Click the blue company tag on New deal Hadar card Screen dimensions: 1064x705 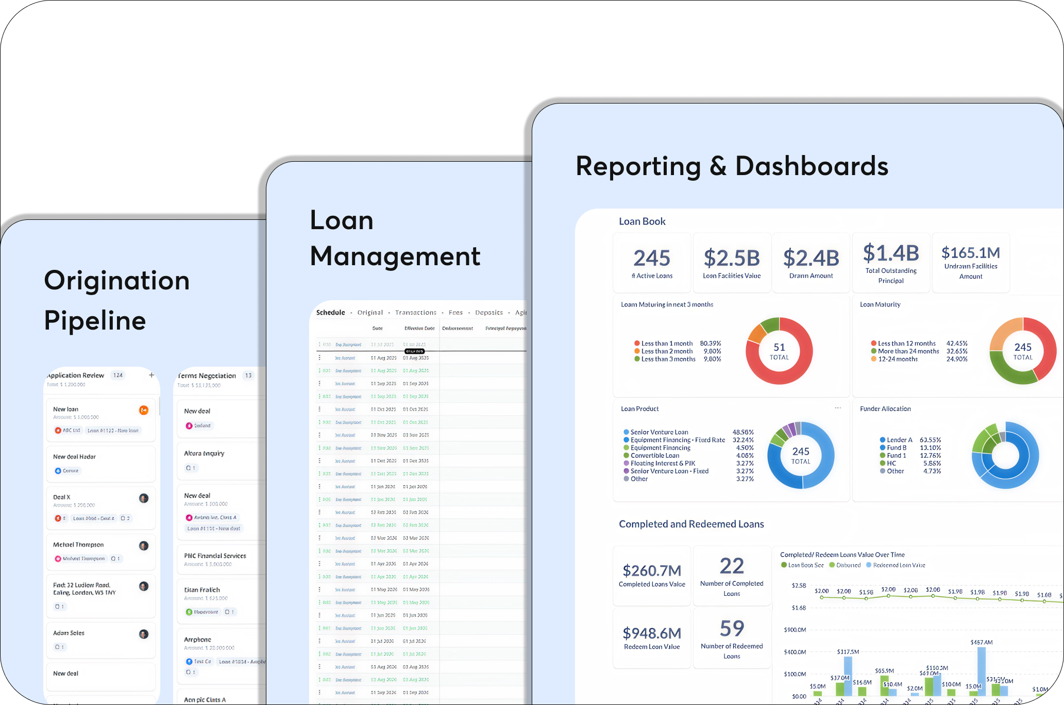[x=67, y=471]
